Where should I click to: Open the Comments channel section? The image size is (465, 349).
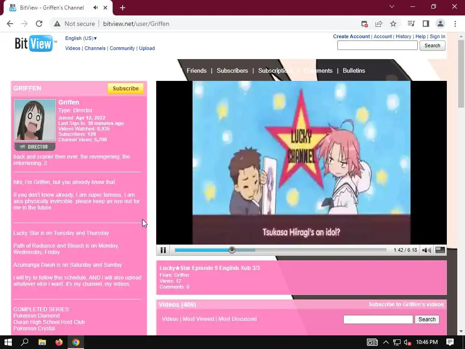pos(318,70)
